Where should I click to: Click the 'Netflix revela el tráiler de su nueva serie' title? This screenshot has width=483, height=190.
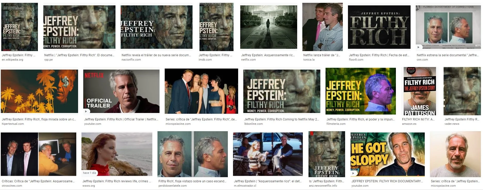coord(156,55)
